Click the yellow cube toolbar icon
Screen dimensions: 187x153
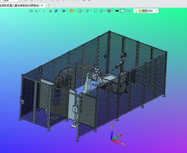pos(50,11)
